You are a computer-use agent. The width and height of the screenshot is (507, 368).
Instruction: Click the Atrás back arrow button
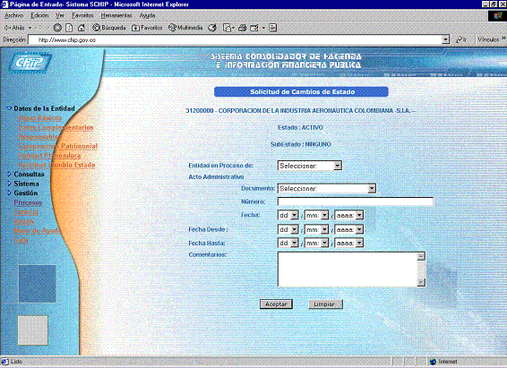[x=14, y=28]
